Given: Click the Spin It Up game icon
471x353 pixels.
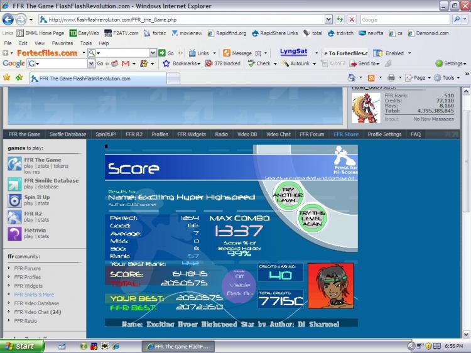Looking at the screenshot, I should [14, 200].
